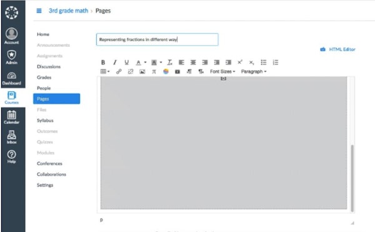Toggle italic formatting in the editor toolbar
375x232 pixels.
tap(115, 63)
